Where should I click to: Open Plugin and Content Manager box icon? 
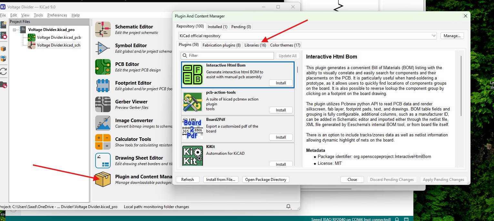(x=103, y=179)
